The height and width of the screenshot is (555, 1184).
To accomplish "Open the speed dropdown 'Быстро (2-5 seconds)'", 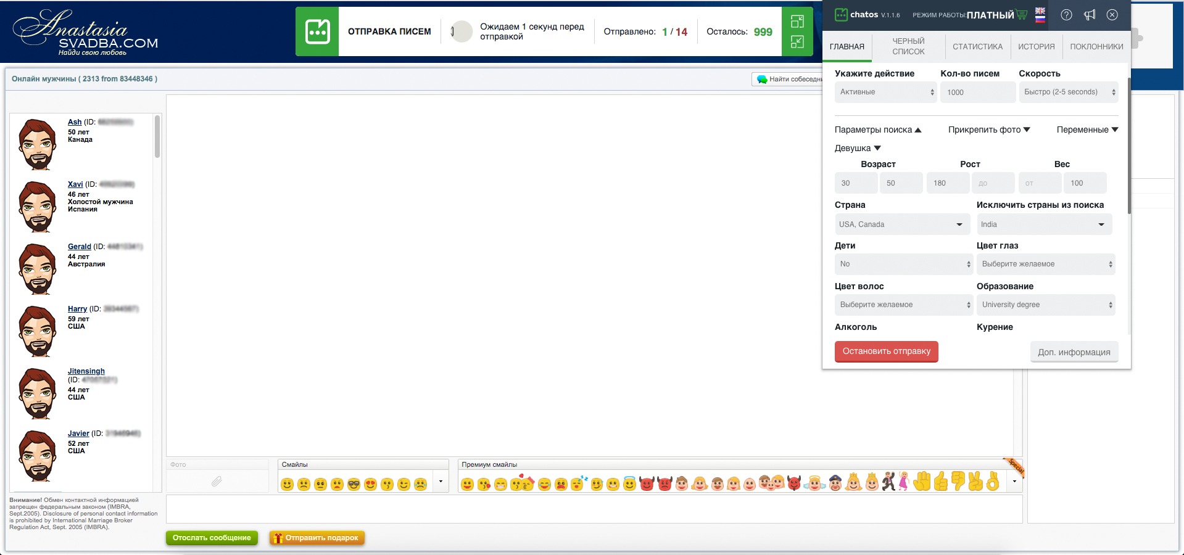I will (1069, 92).
